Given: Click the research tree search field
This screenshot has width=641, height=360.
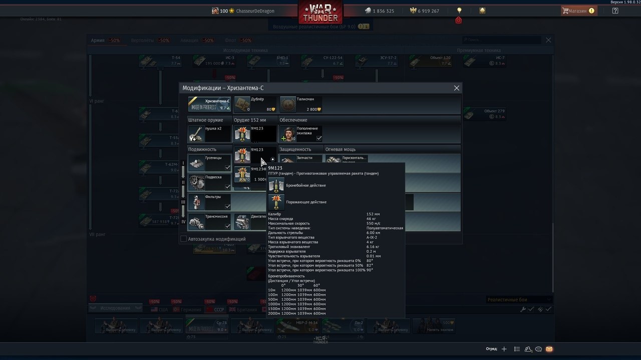Looking at the screenshot, I should (x=502, y=39).
